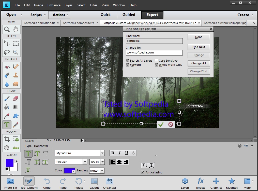Open the 100 pt font size dropdown
258x191 pixels.
pyautogui.click(x=102, y=162)
